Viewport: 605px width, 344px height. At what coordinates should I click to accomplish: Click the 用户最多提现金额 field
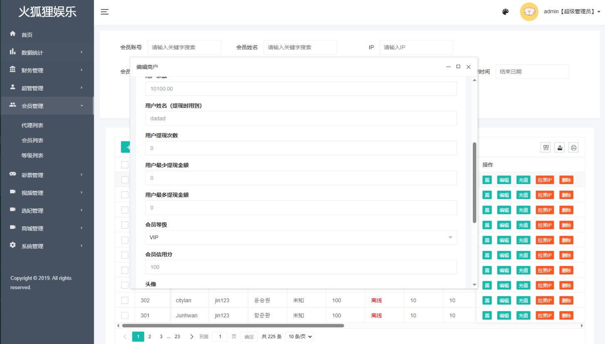(x=301, y=207)
